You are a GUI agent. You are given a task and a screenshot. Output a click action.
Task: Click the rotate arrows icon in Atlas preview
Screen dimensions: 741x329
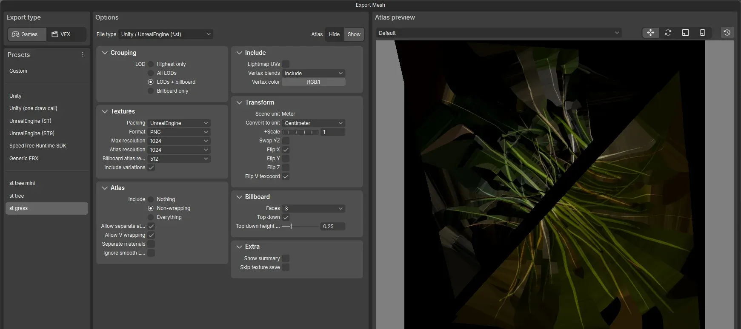668,33
